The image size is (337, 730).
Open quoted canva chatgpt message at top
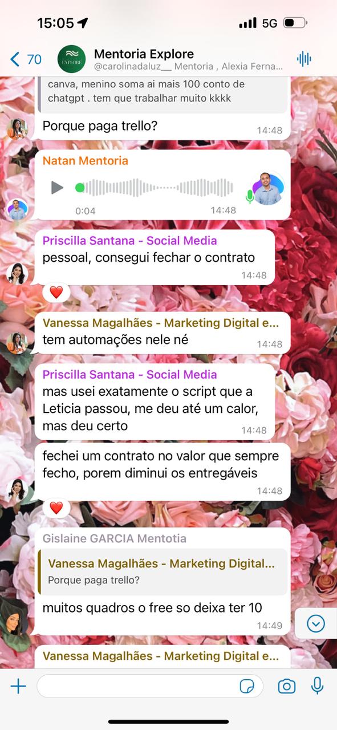163,92
